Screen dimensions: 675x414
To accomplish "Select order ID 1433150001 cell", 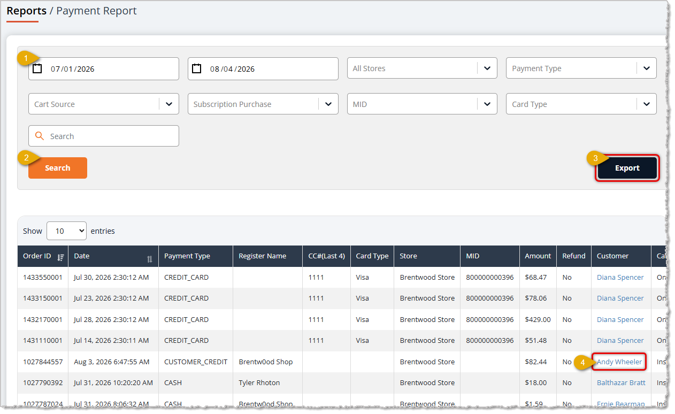I will coord(43,298).
